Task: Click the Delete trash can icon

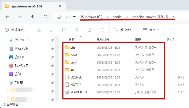Action: (x=102, y=30)
